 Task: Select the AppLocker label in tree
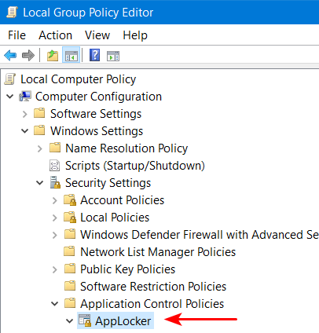pyautogui.click(x=123, y=321)
